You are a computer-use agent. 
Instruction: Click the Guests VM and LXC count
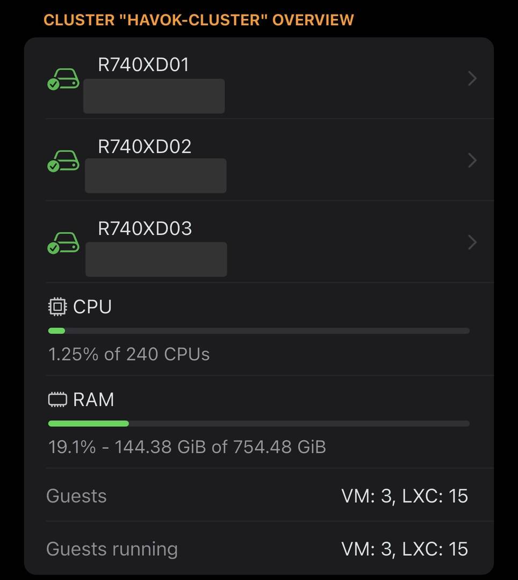405,496
